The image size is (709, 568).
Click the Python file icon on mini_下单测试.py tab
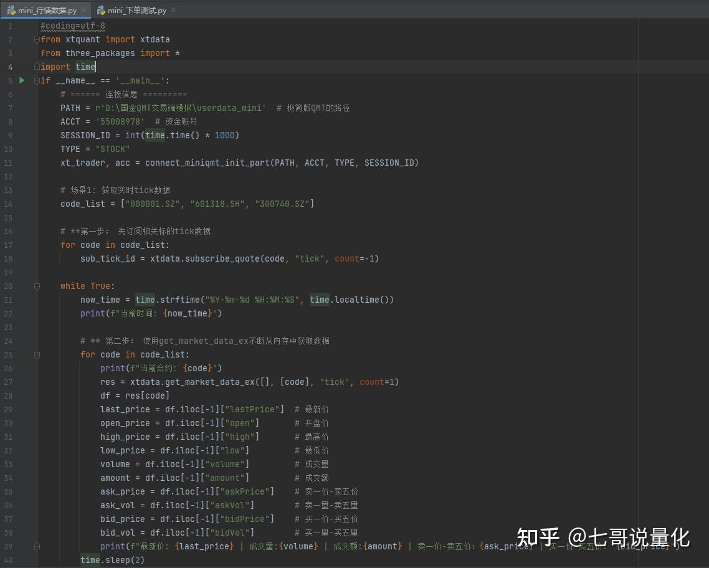(102, 10)
